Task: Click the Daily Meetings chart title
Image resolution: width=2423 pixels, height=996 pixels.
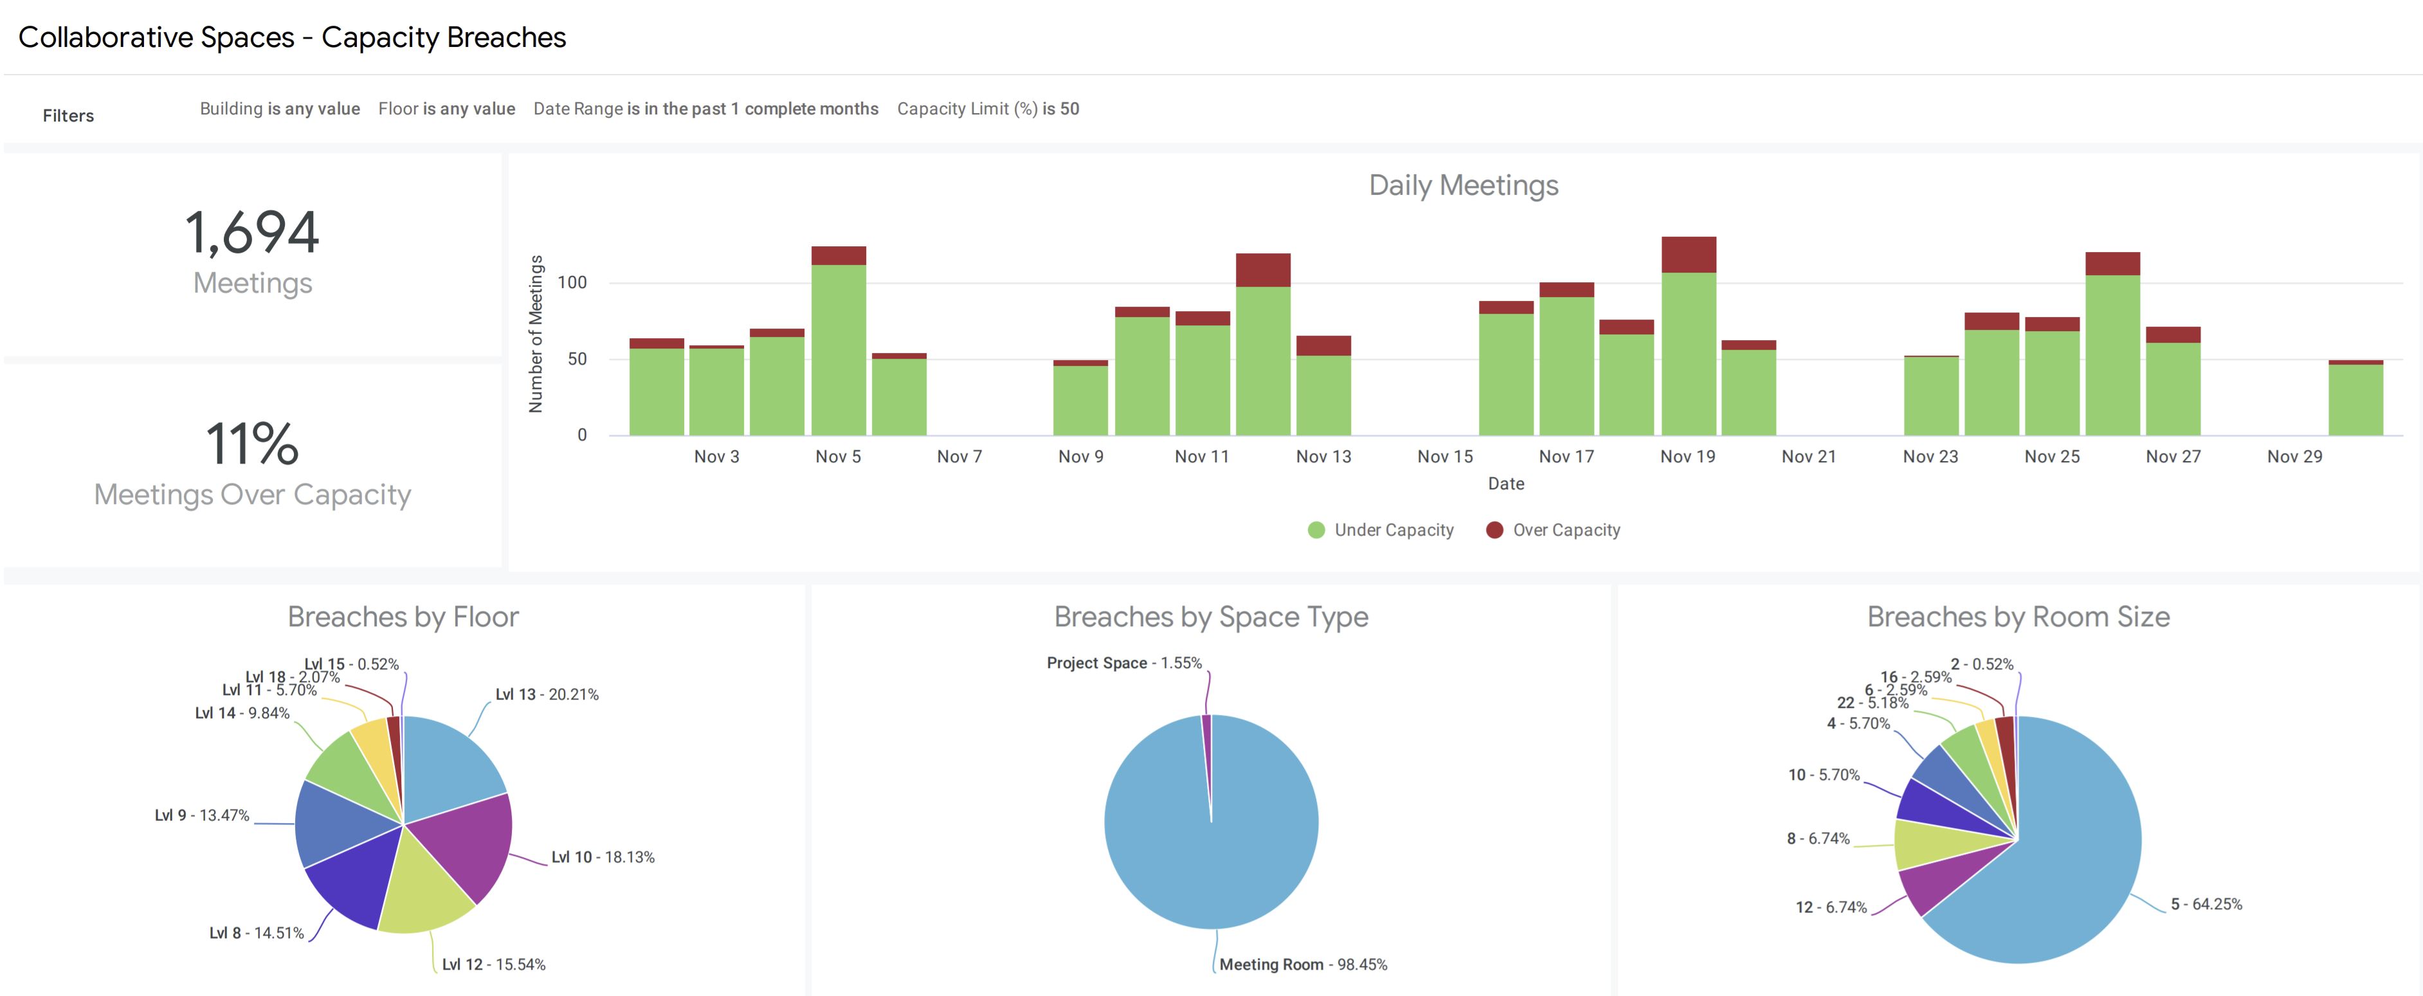Action: tap(1464, 185)
